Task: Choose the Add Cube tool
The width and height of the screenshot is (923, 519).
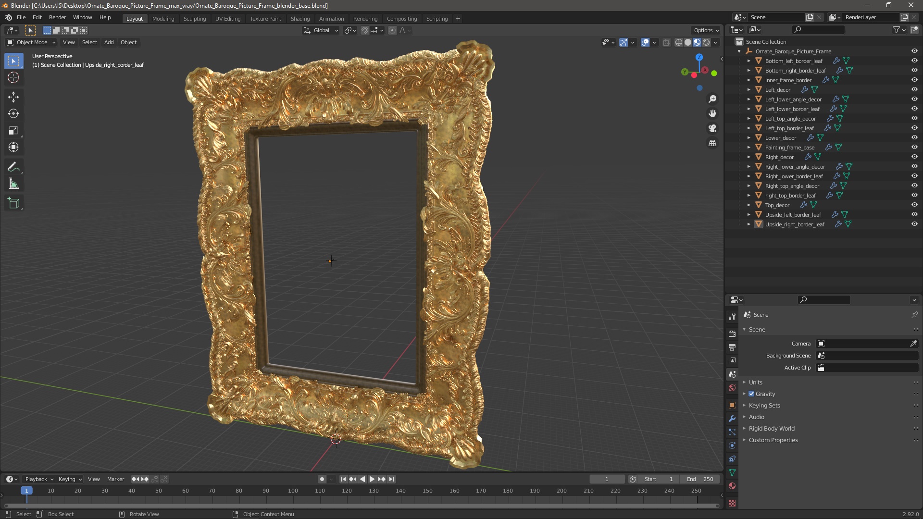Action: click(13, 203)
